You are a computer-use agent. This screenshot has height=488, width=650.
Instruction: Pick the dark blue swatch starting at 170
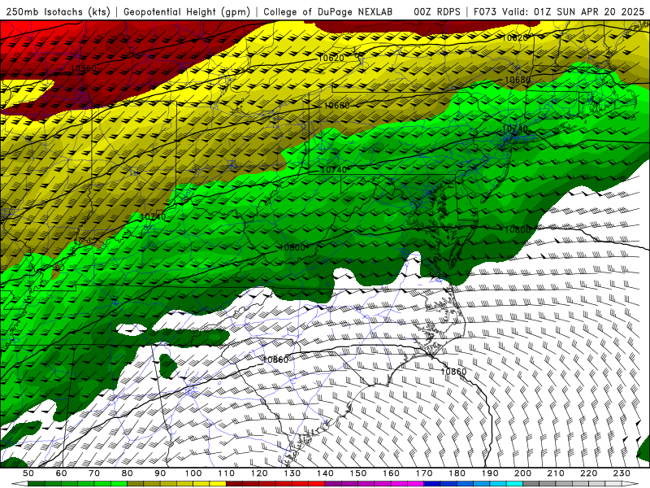pyautogui.click(x=432, y=484)
